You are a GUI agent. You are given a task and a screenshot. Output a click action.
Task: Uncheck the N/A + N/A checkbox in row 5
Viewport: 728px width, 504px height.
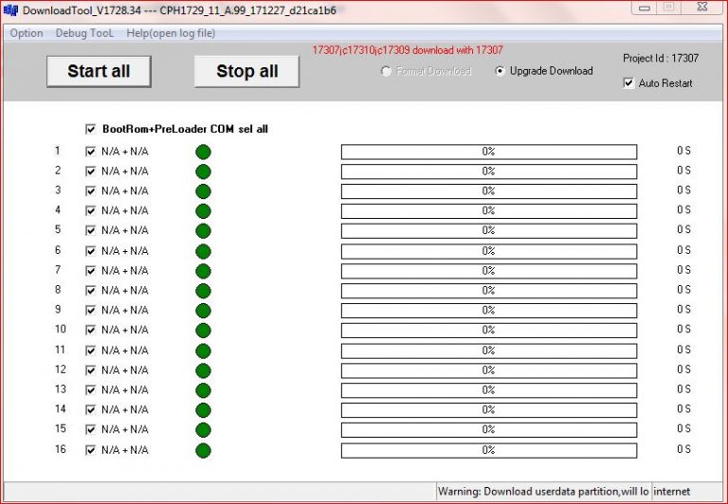point(91,230)
